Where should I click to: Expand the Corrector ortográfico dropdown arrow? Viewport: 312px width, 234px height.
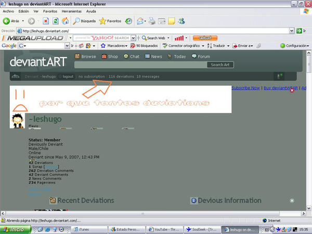point(203,46)
